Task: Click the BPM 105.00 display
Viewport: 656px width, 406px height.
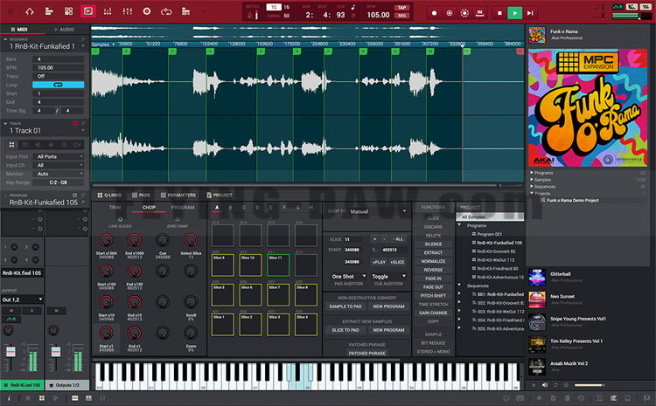Action: coord(378,15)
